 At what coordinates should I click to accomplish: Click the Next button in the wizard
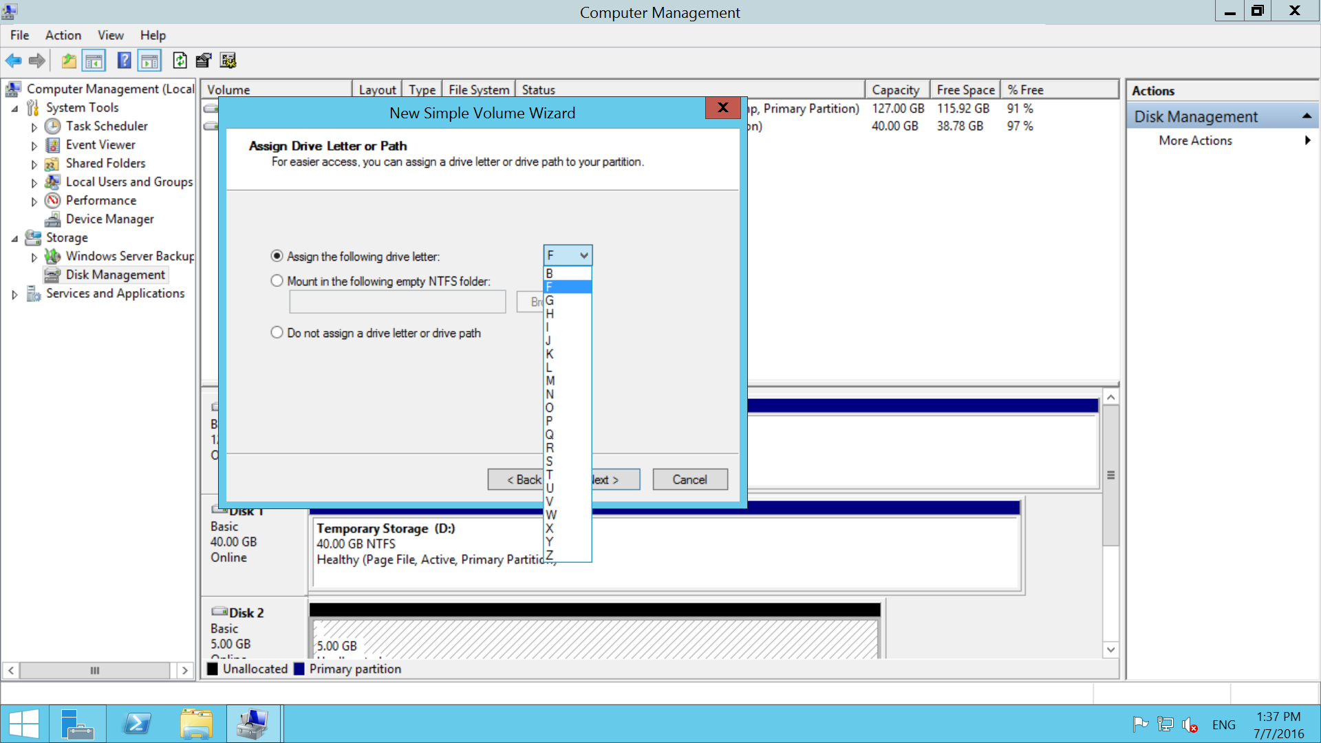coord(616,480)
